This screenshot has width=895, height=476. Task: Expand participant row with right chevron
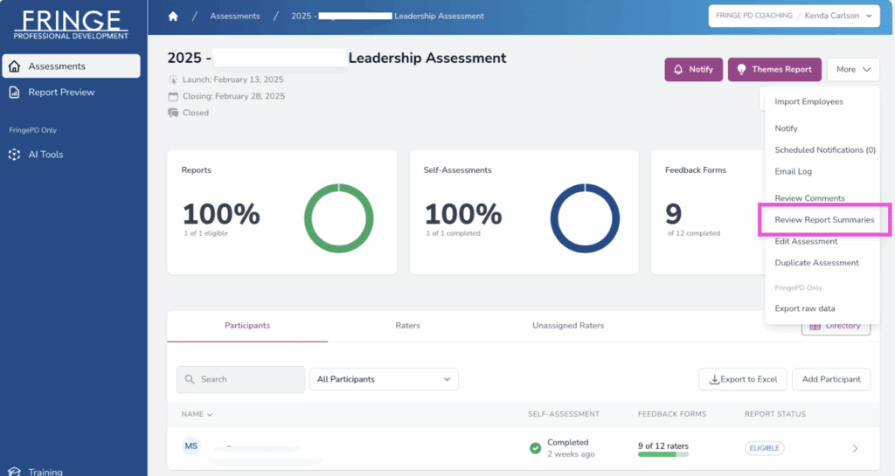click(x=855, y=448)
